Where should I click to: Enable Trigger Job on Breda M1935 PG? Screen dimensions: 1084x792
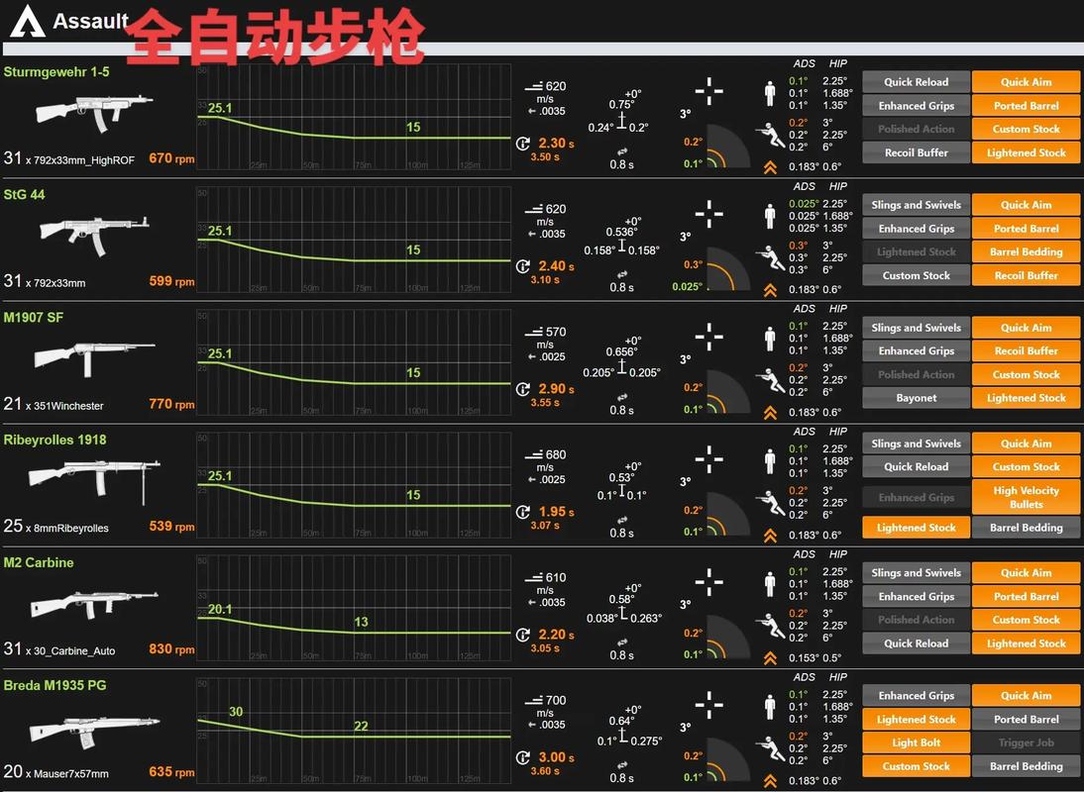(x=1026, y=742)
